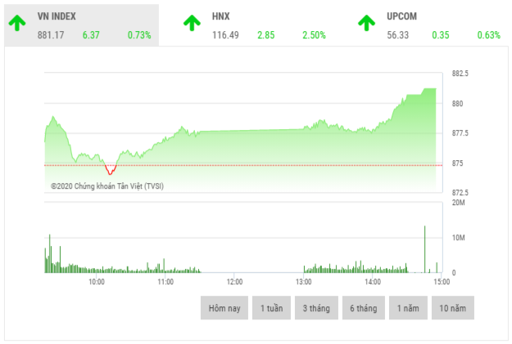
Task: Click the tallest volume bar before 15:00
Action: (424, 249)
